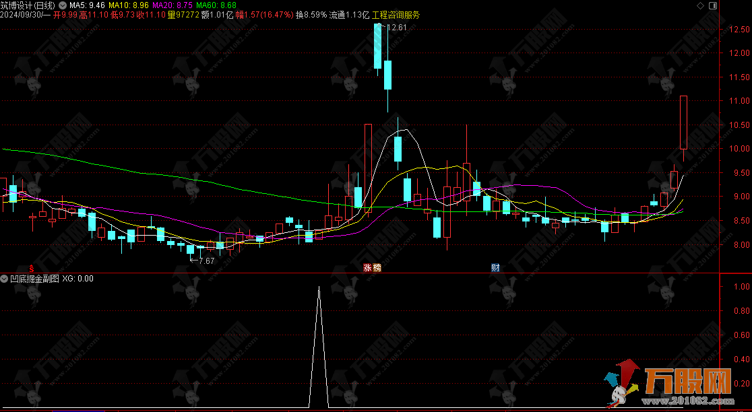Select the latest tall red candlestick
The width and height of the screenshot is (752, 412).
pos(683,122)
